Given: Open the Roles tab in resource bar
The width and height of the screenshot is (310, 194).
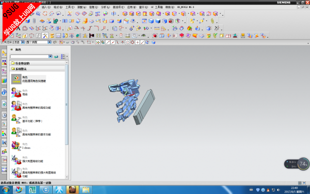Looking at the screenshot, I should [4, 151].
